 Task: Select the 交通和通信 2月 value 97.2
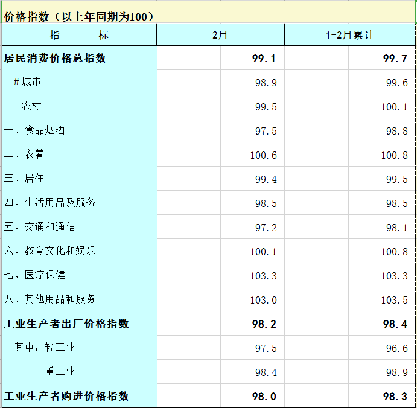pyautogui.click(x=266, y=228)
